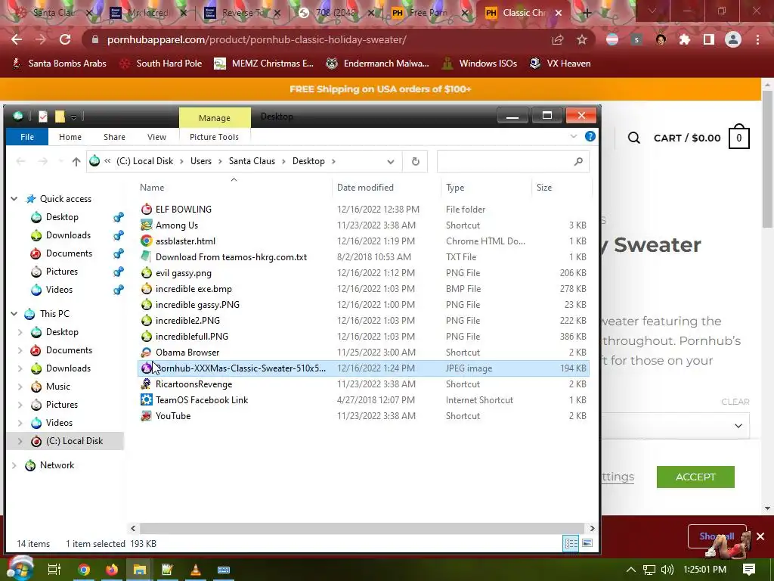Viewport: 774px width, 581px height.
Task: Open VX Heaven bookmark
Action: coord(560,64)
